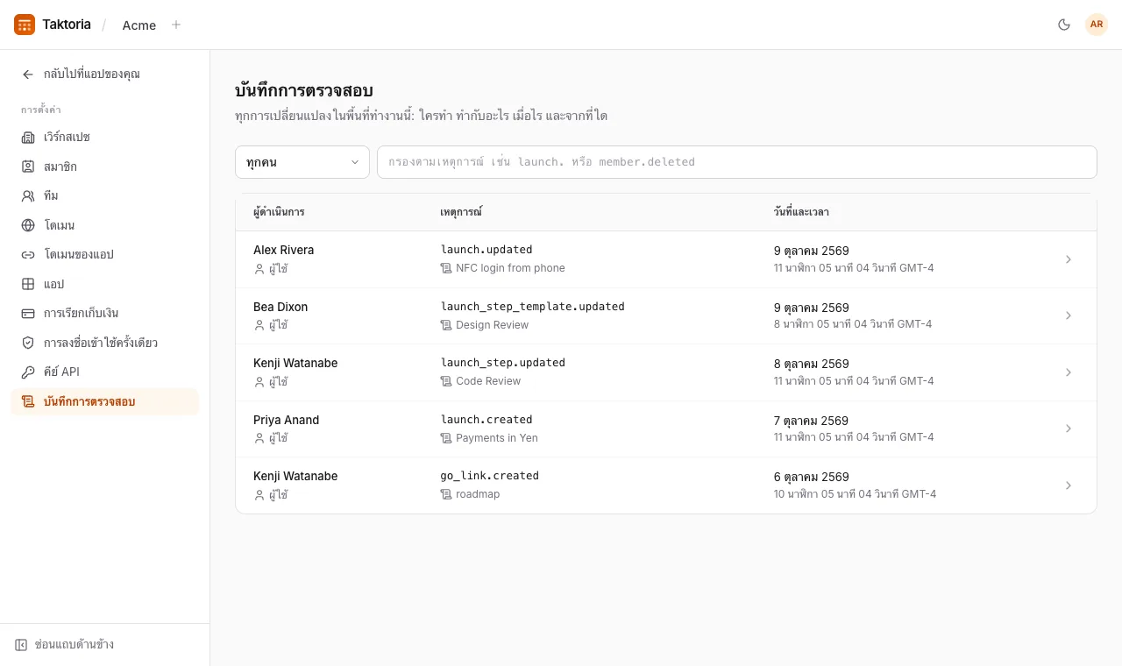This screenshot has height=666, width=1122.
Task: Open the โดเมน sidebar item
Action: (105, 225)
